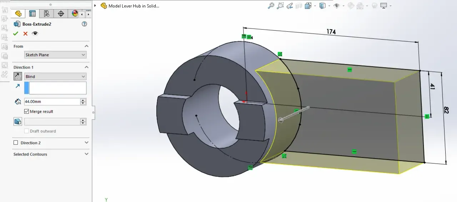Image resolution: width=457 pixels, height=202 pixels.
Task: Edit the 44.00mm depth field
Action: pyautogui.click(x=52, y=102)
